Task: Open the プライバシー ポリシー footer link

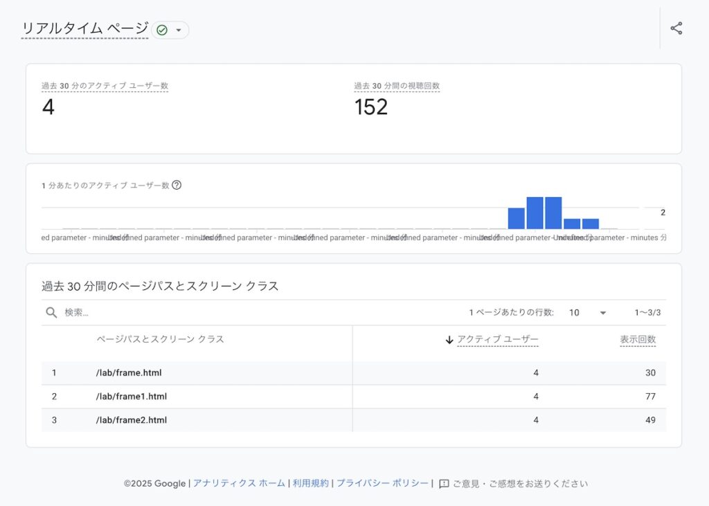Action: (x=382, y=484)
